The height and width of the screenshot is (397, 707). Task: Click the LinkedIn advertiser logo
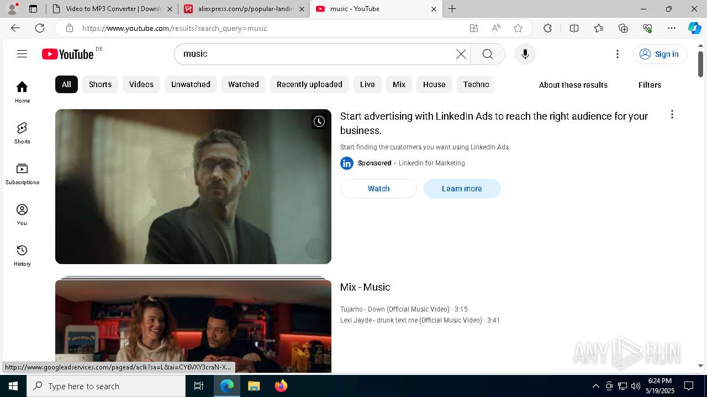347,163
